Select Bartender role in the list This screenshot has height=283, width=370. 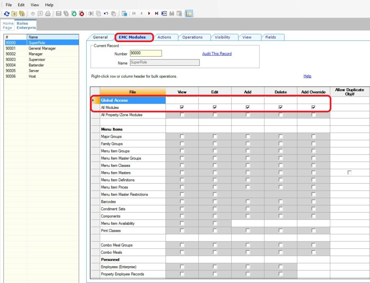(x=36, y=65)
